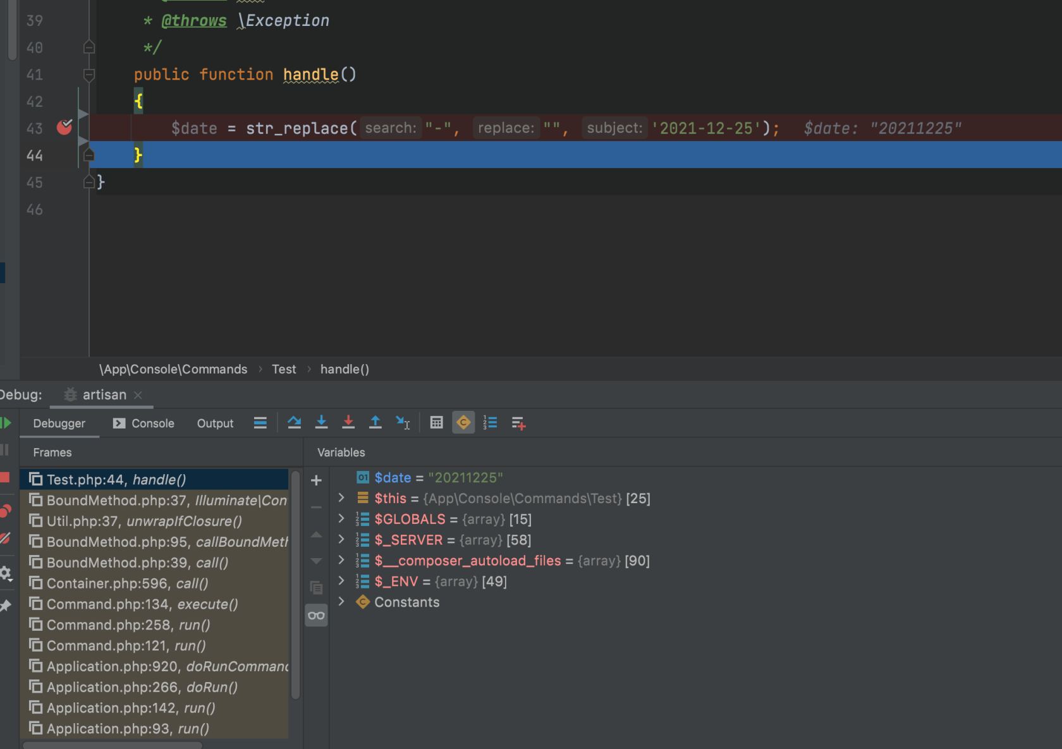Click fold marker at line 40
Viewport: 1062px width, 749px height.
click(x=89, y=47)
